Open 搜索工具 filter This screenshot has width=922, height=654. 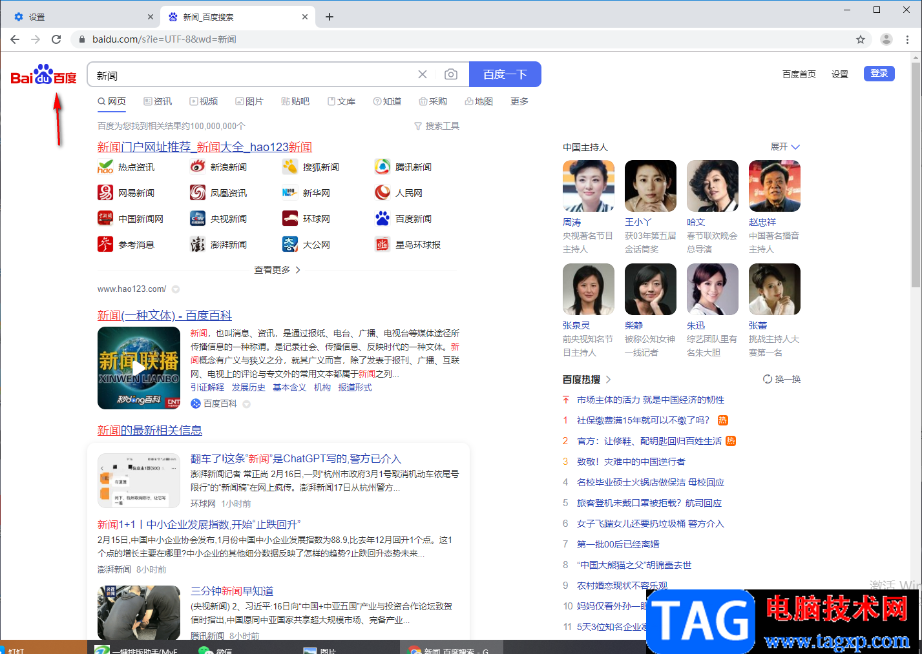437,126
